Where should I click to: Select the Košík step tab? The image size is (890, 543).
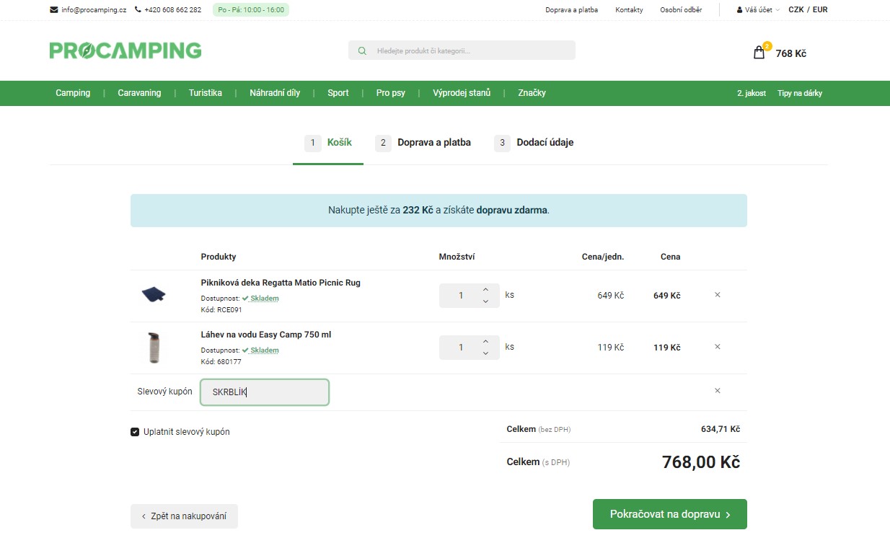(328, 143)
